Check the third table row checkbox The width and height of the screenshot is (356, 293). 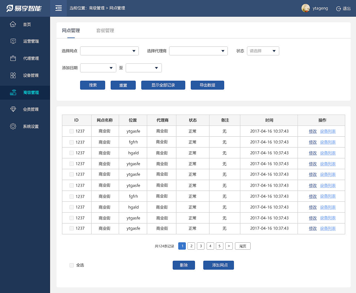click(71, 153)
